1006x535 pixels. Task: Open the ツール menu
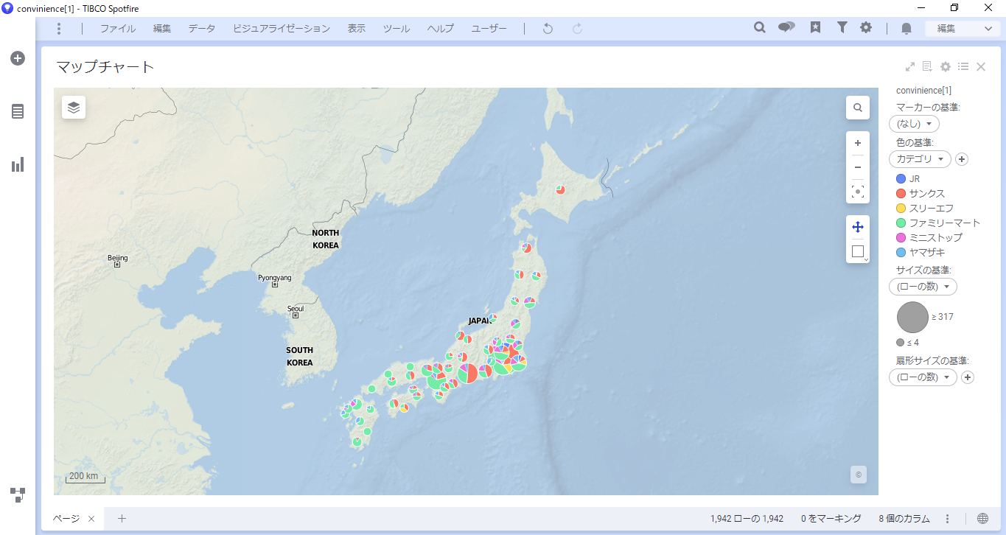(x=397, y=28)
